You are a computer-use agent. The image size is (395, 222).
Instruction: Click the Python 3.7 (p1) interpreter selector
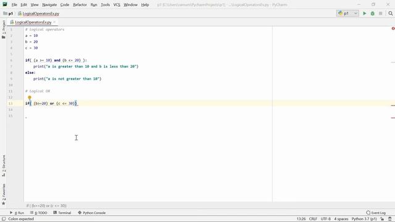pos(364,219)
